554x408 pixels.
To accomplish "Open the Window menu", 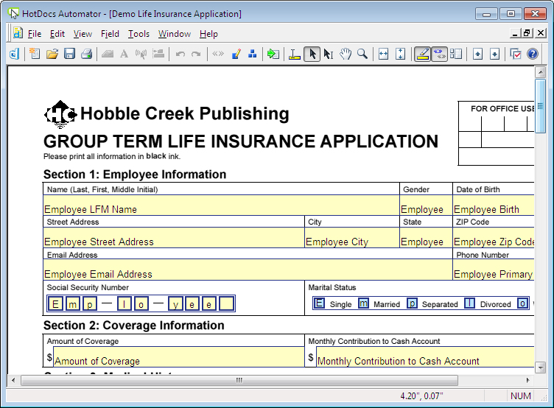I will (x=175, y=34).
